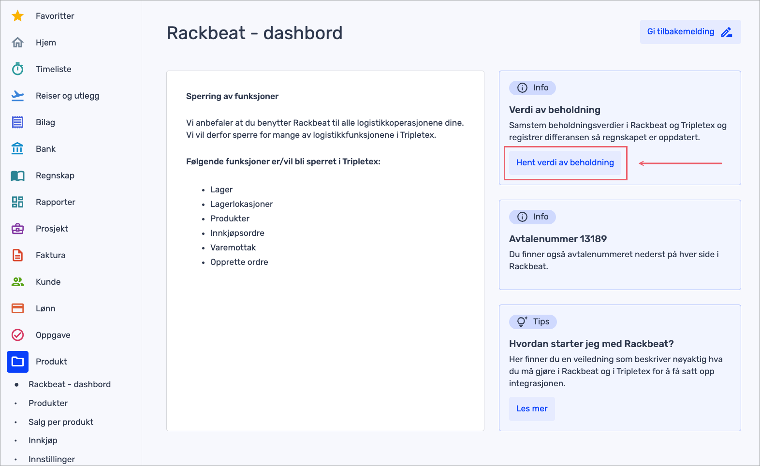This screenshot has height=466, width=760.
Task: Open Timeliste menu entry
Action: click(x=54, y=69)
